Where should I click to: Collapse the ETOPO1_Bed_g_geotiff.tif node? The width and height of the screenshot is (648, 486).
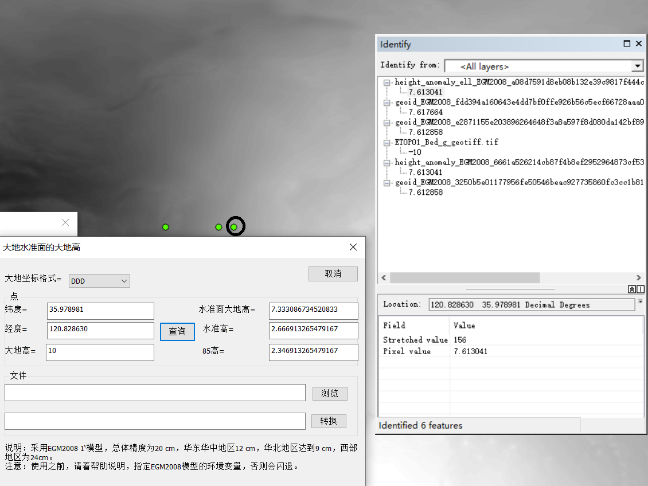[x=387, y=142]
